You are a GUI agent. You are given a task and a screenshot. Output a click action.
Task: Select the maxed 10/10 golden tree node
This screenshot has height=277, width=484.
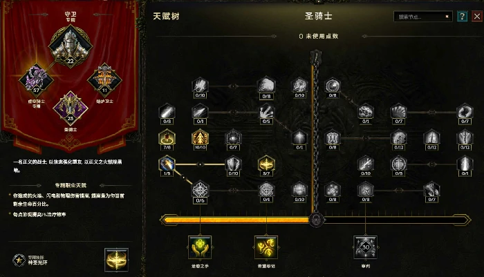200,137
